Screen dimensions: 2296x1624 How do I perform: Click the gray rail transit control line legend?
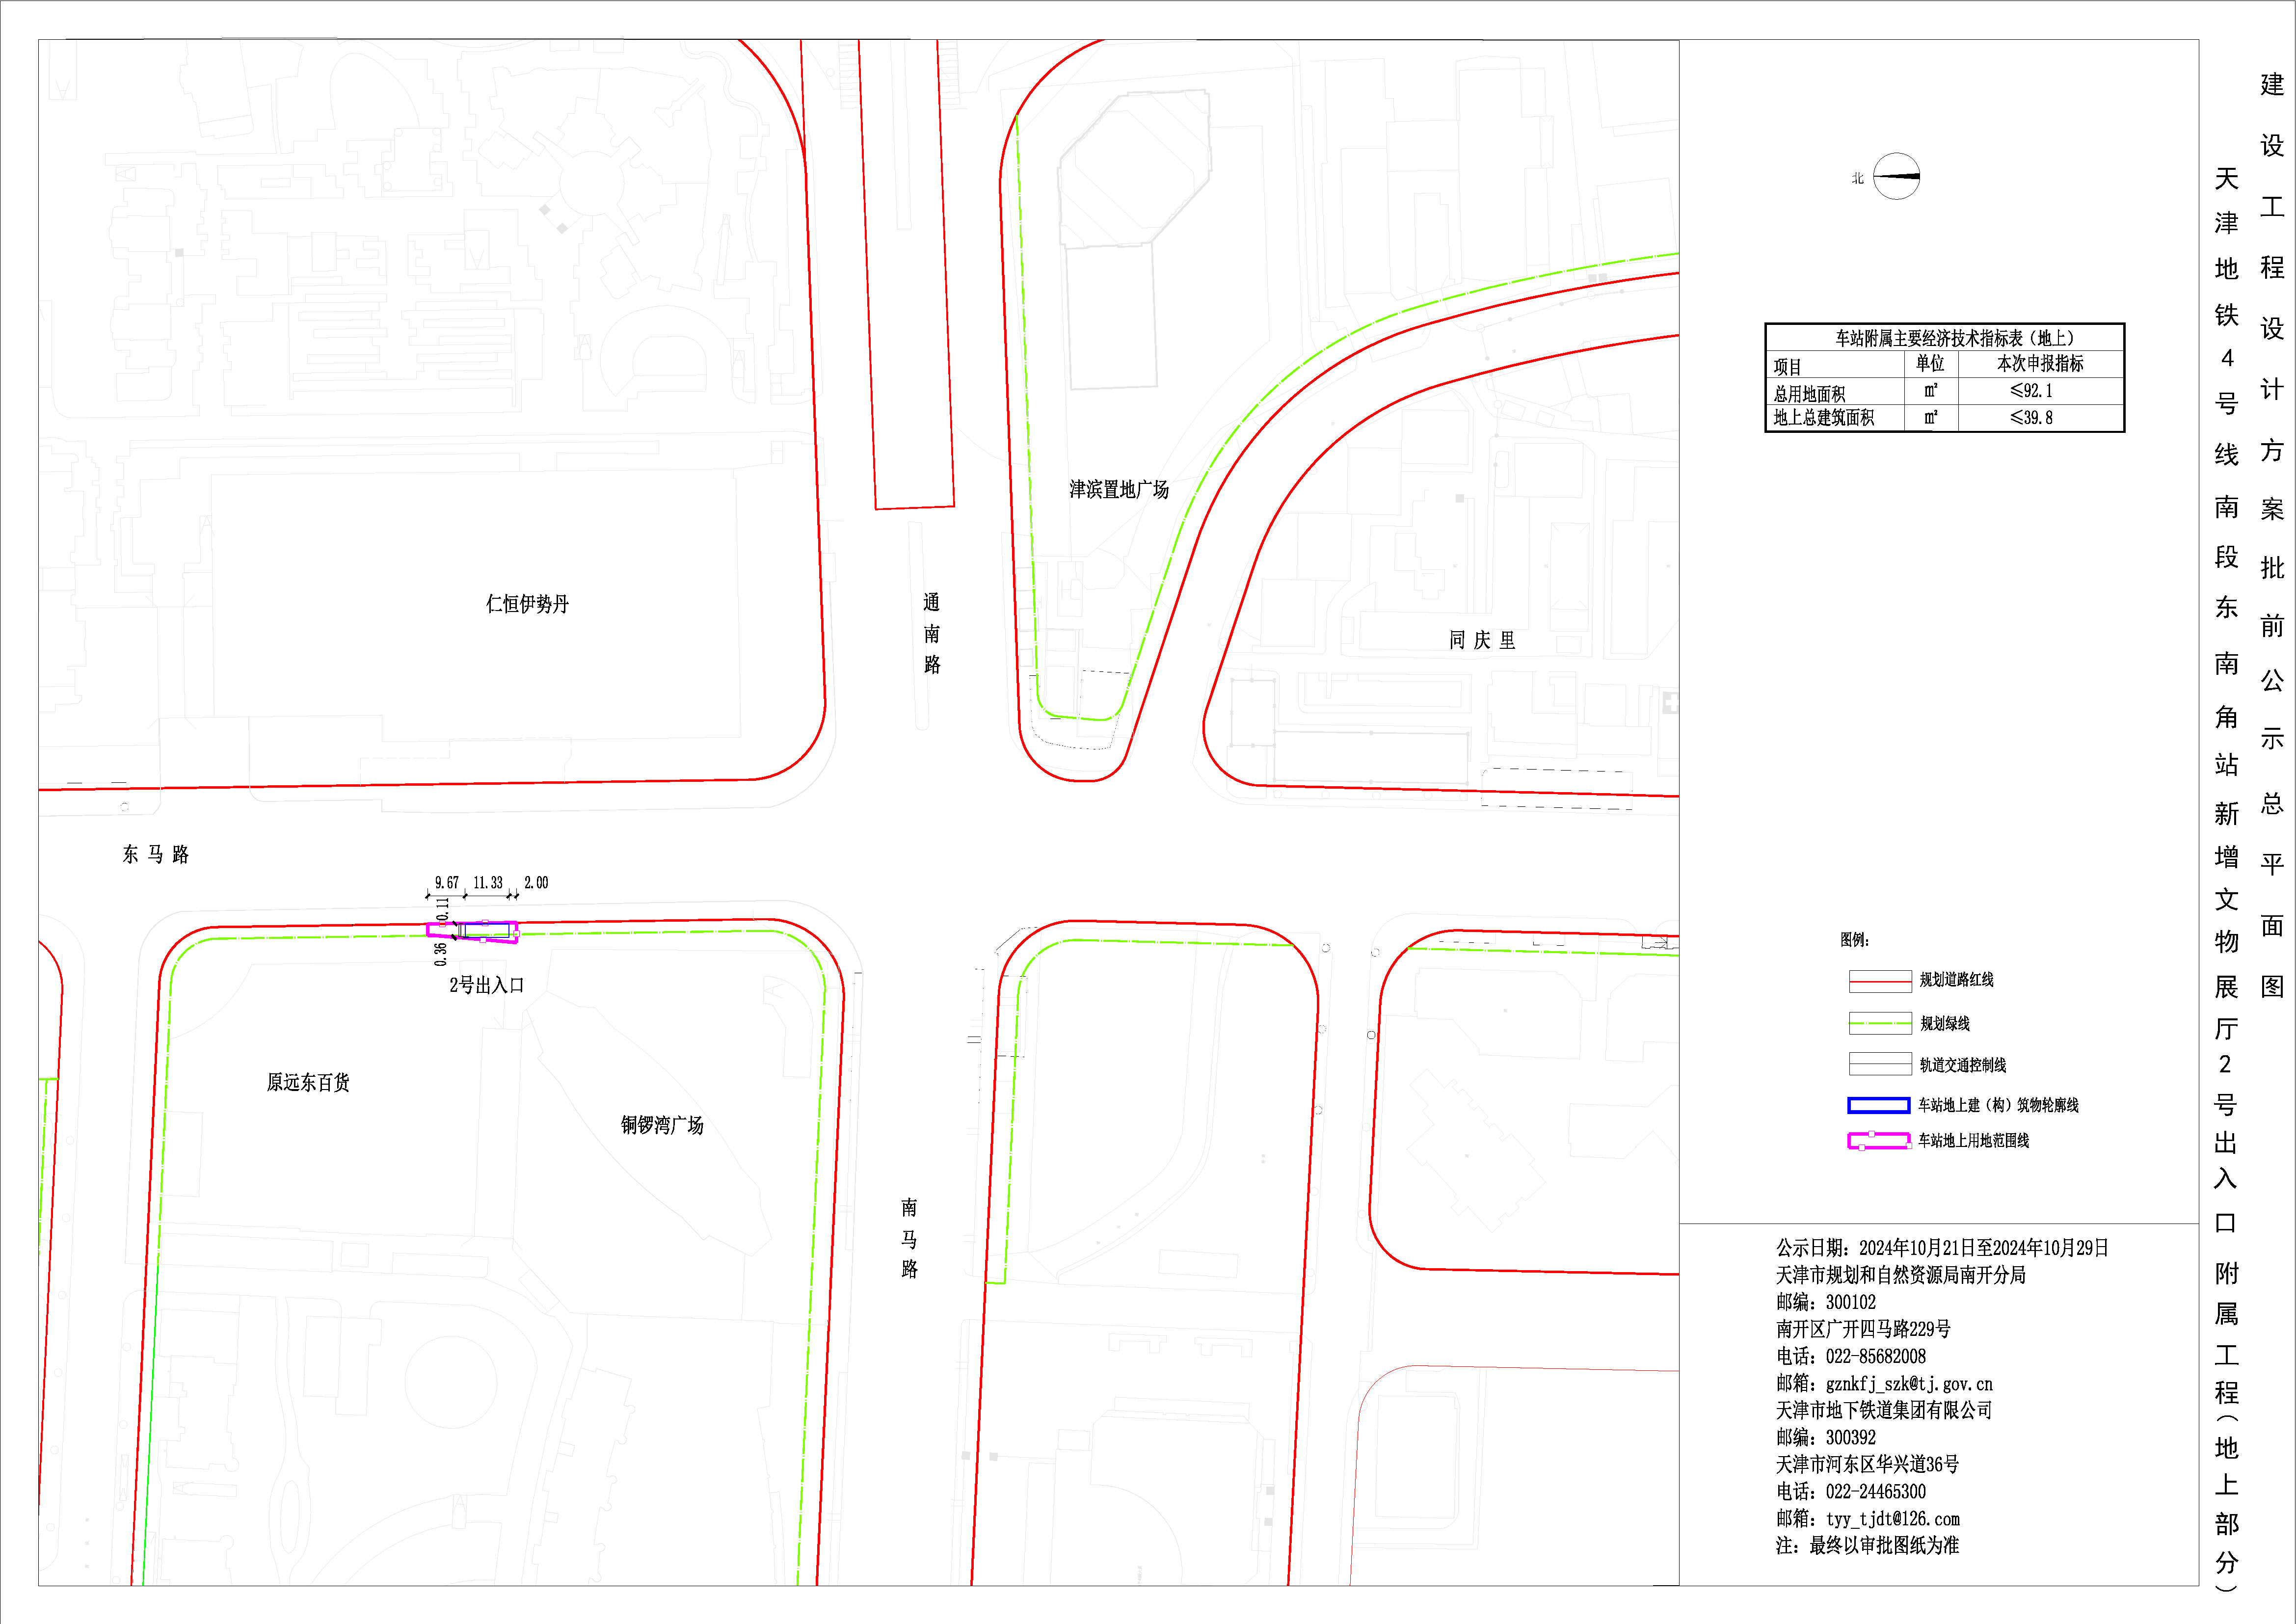coord(1880,1064)
